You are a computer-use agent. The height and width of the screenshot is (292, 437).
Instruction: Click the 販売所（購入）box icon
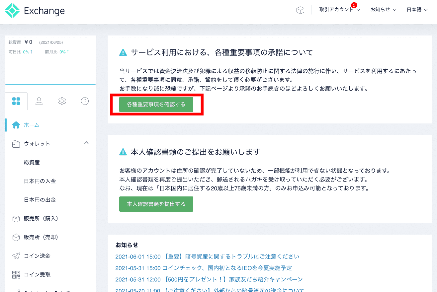(16, 218)
